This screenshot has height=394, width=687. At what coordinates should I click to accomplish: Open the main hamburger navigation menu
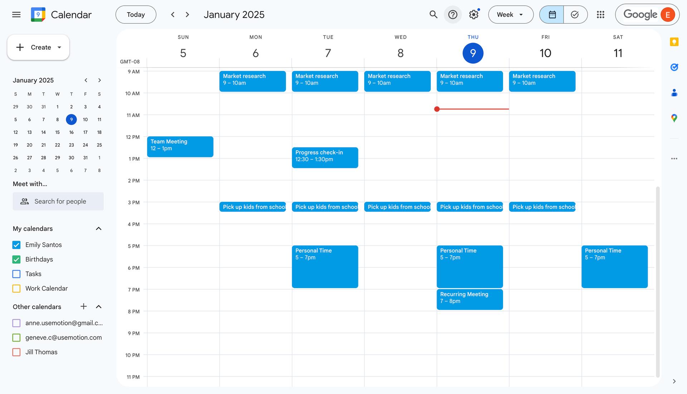click(x=16, y=14)
